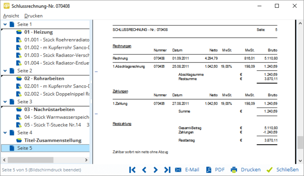Screen dimensions: 304x176
Task: Collapse the Seite 1 tree node
Action: pyautogui.click(x=4, y=24)
